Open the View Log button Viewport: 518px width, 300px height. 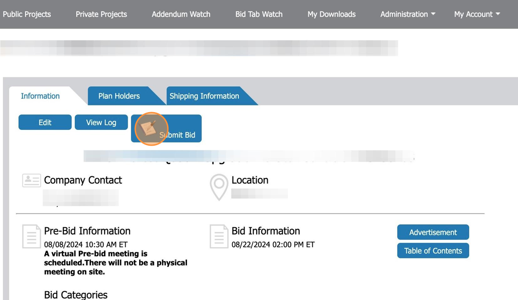tap(101, 122)
